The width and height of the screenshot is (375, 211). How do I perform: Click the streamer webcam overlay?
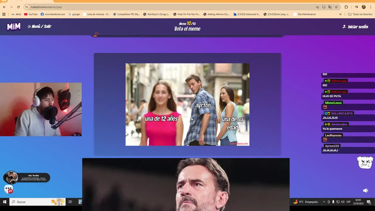(x=41, y=109)
